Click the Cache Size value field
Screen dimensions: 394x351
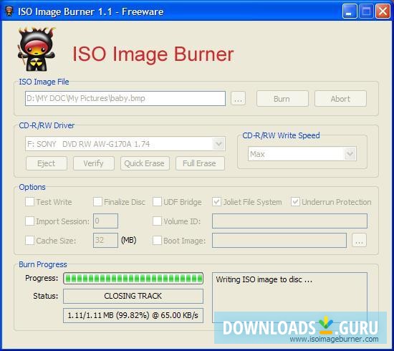tap(105, 241)
